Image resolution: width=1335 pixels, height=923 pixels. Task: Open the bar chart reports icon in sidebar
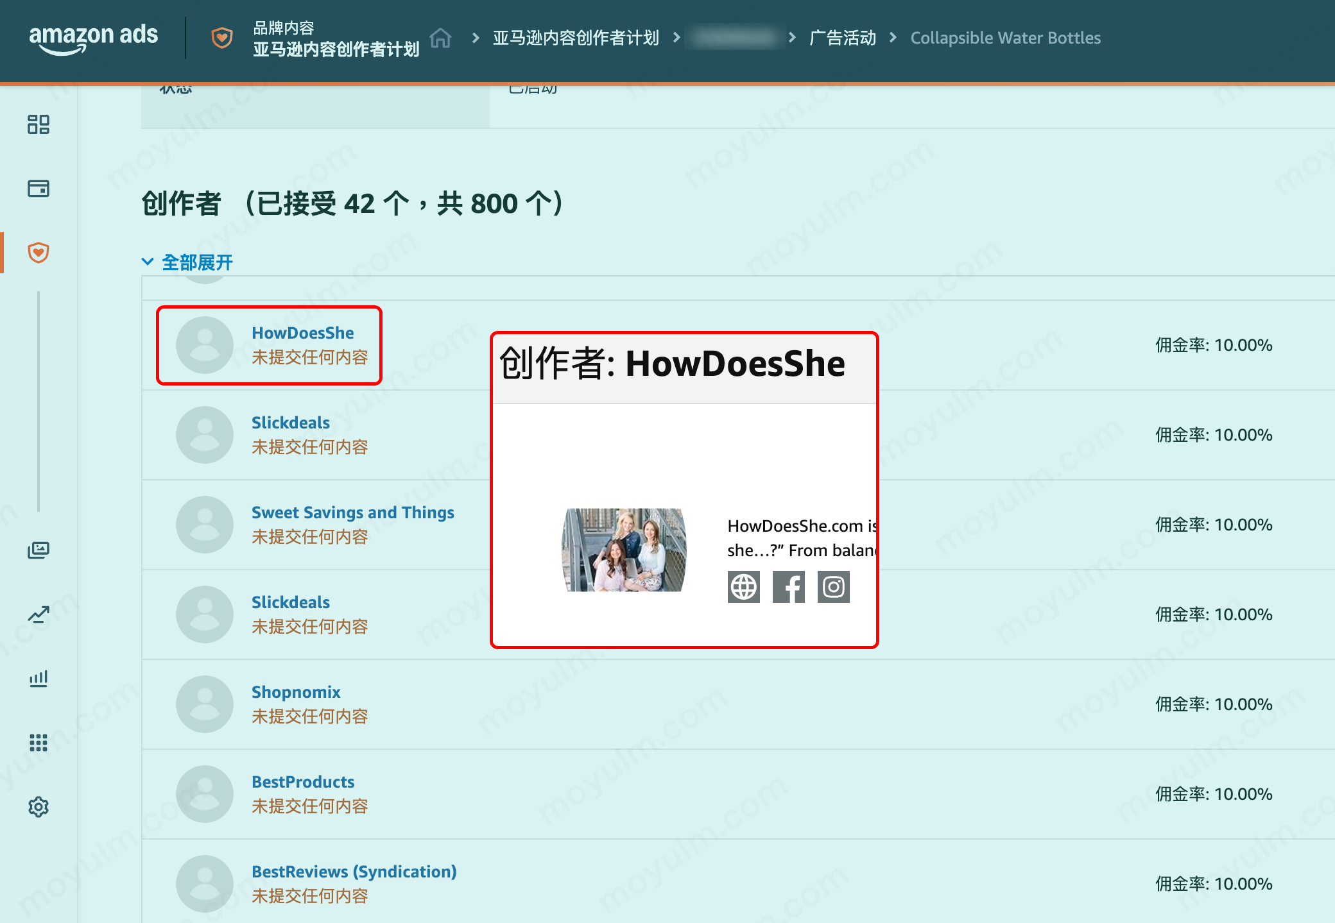[x=39, y=679]
